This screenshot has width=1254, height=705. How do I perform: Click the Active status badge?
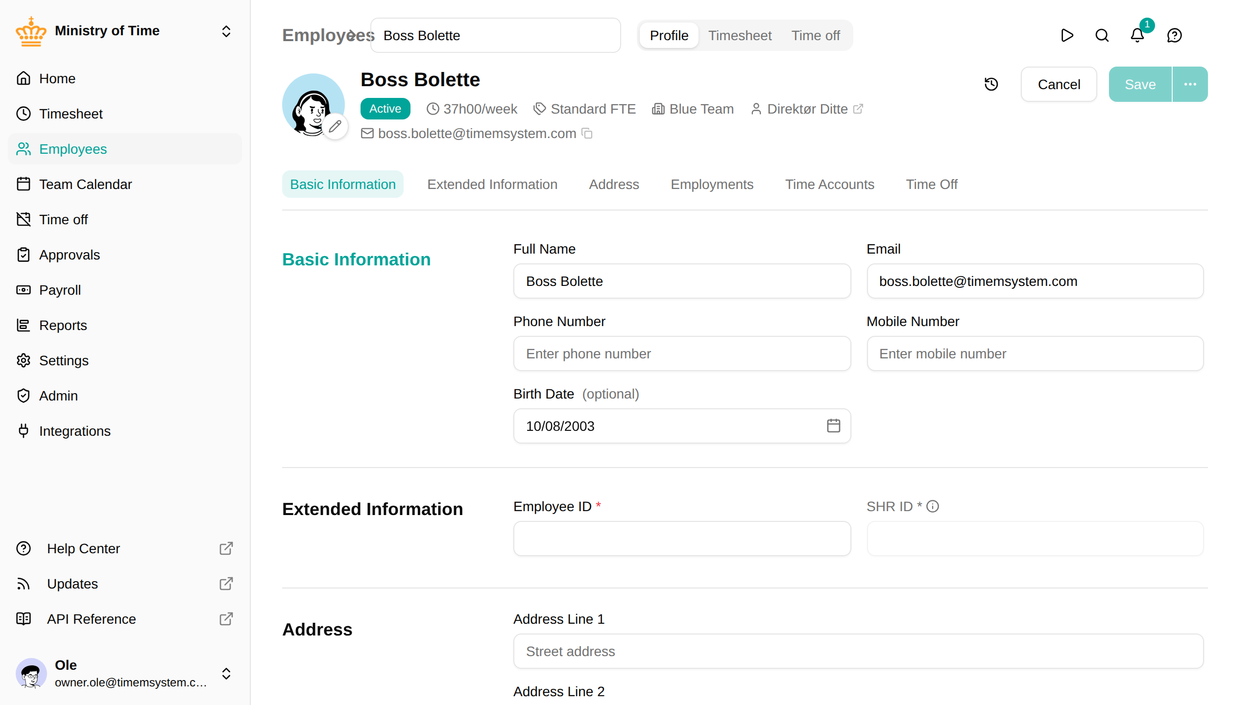pos(385,109)
